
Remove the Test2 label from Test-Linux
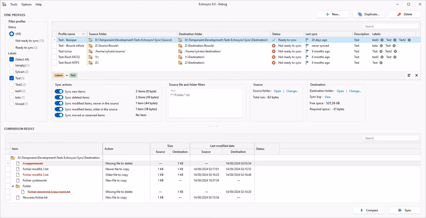pyautogui.click(x=395, y=51)
